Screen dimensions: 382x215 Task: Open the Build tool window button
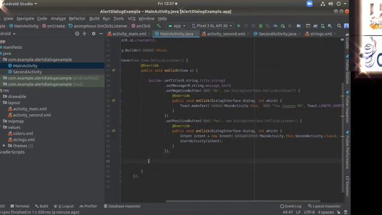point(41,206)
